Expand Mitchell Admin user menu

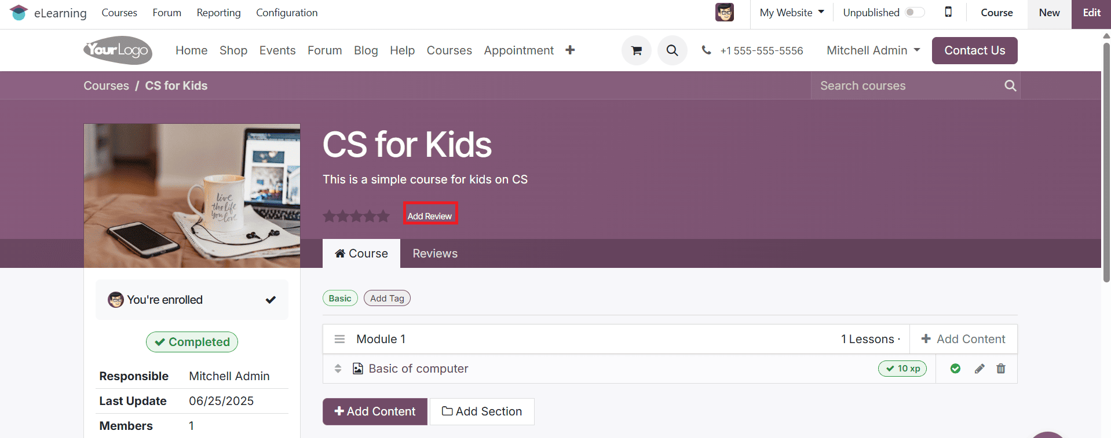coord(873,50)
